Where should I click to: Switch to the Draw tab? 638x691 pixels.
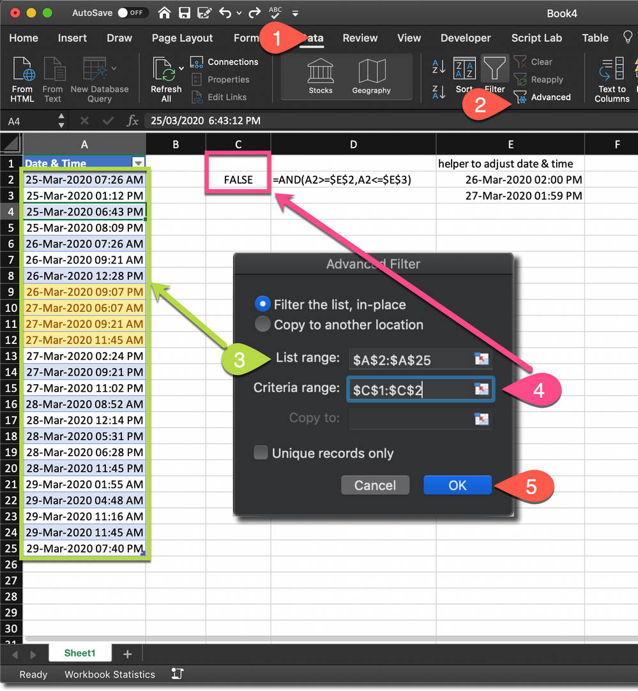(x=119, y=38)
